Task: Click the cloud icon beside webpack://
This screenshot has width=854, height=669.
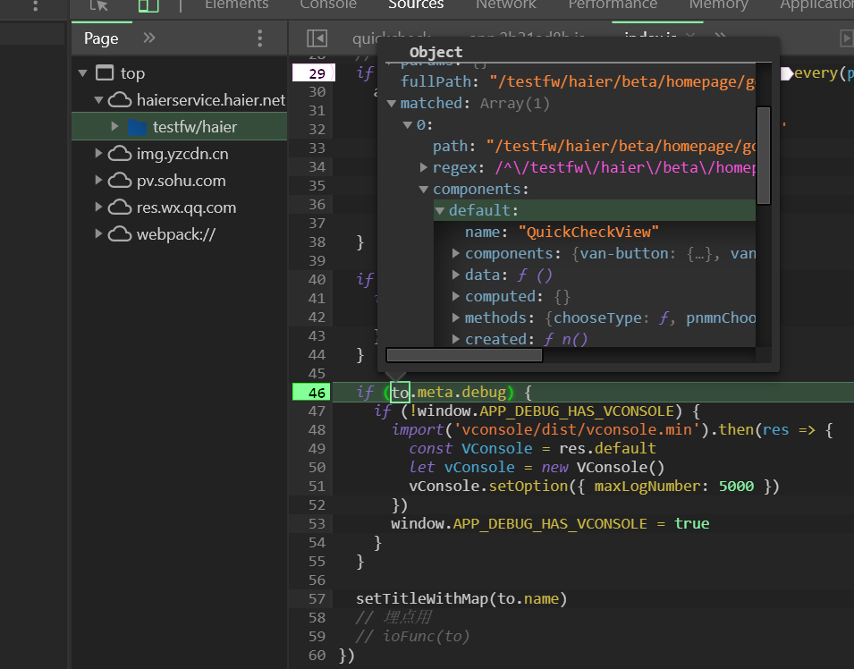Action: [x=120, y=234]
